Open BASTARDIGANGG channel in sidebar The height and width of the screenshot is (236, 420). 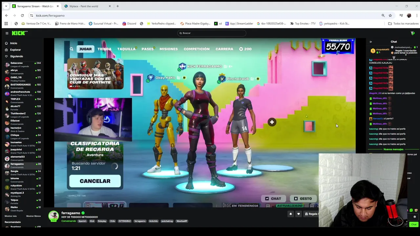tap(22, 86)
